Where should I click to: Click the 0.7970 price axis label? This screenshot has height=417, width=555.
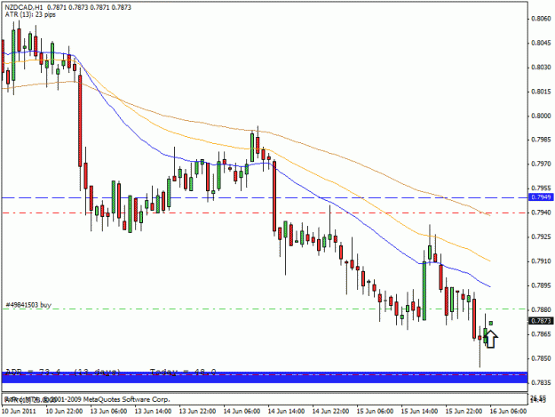click(542, 164)
